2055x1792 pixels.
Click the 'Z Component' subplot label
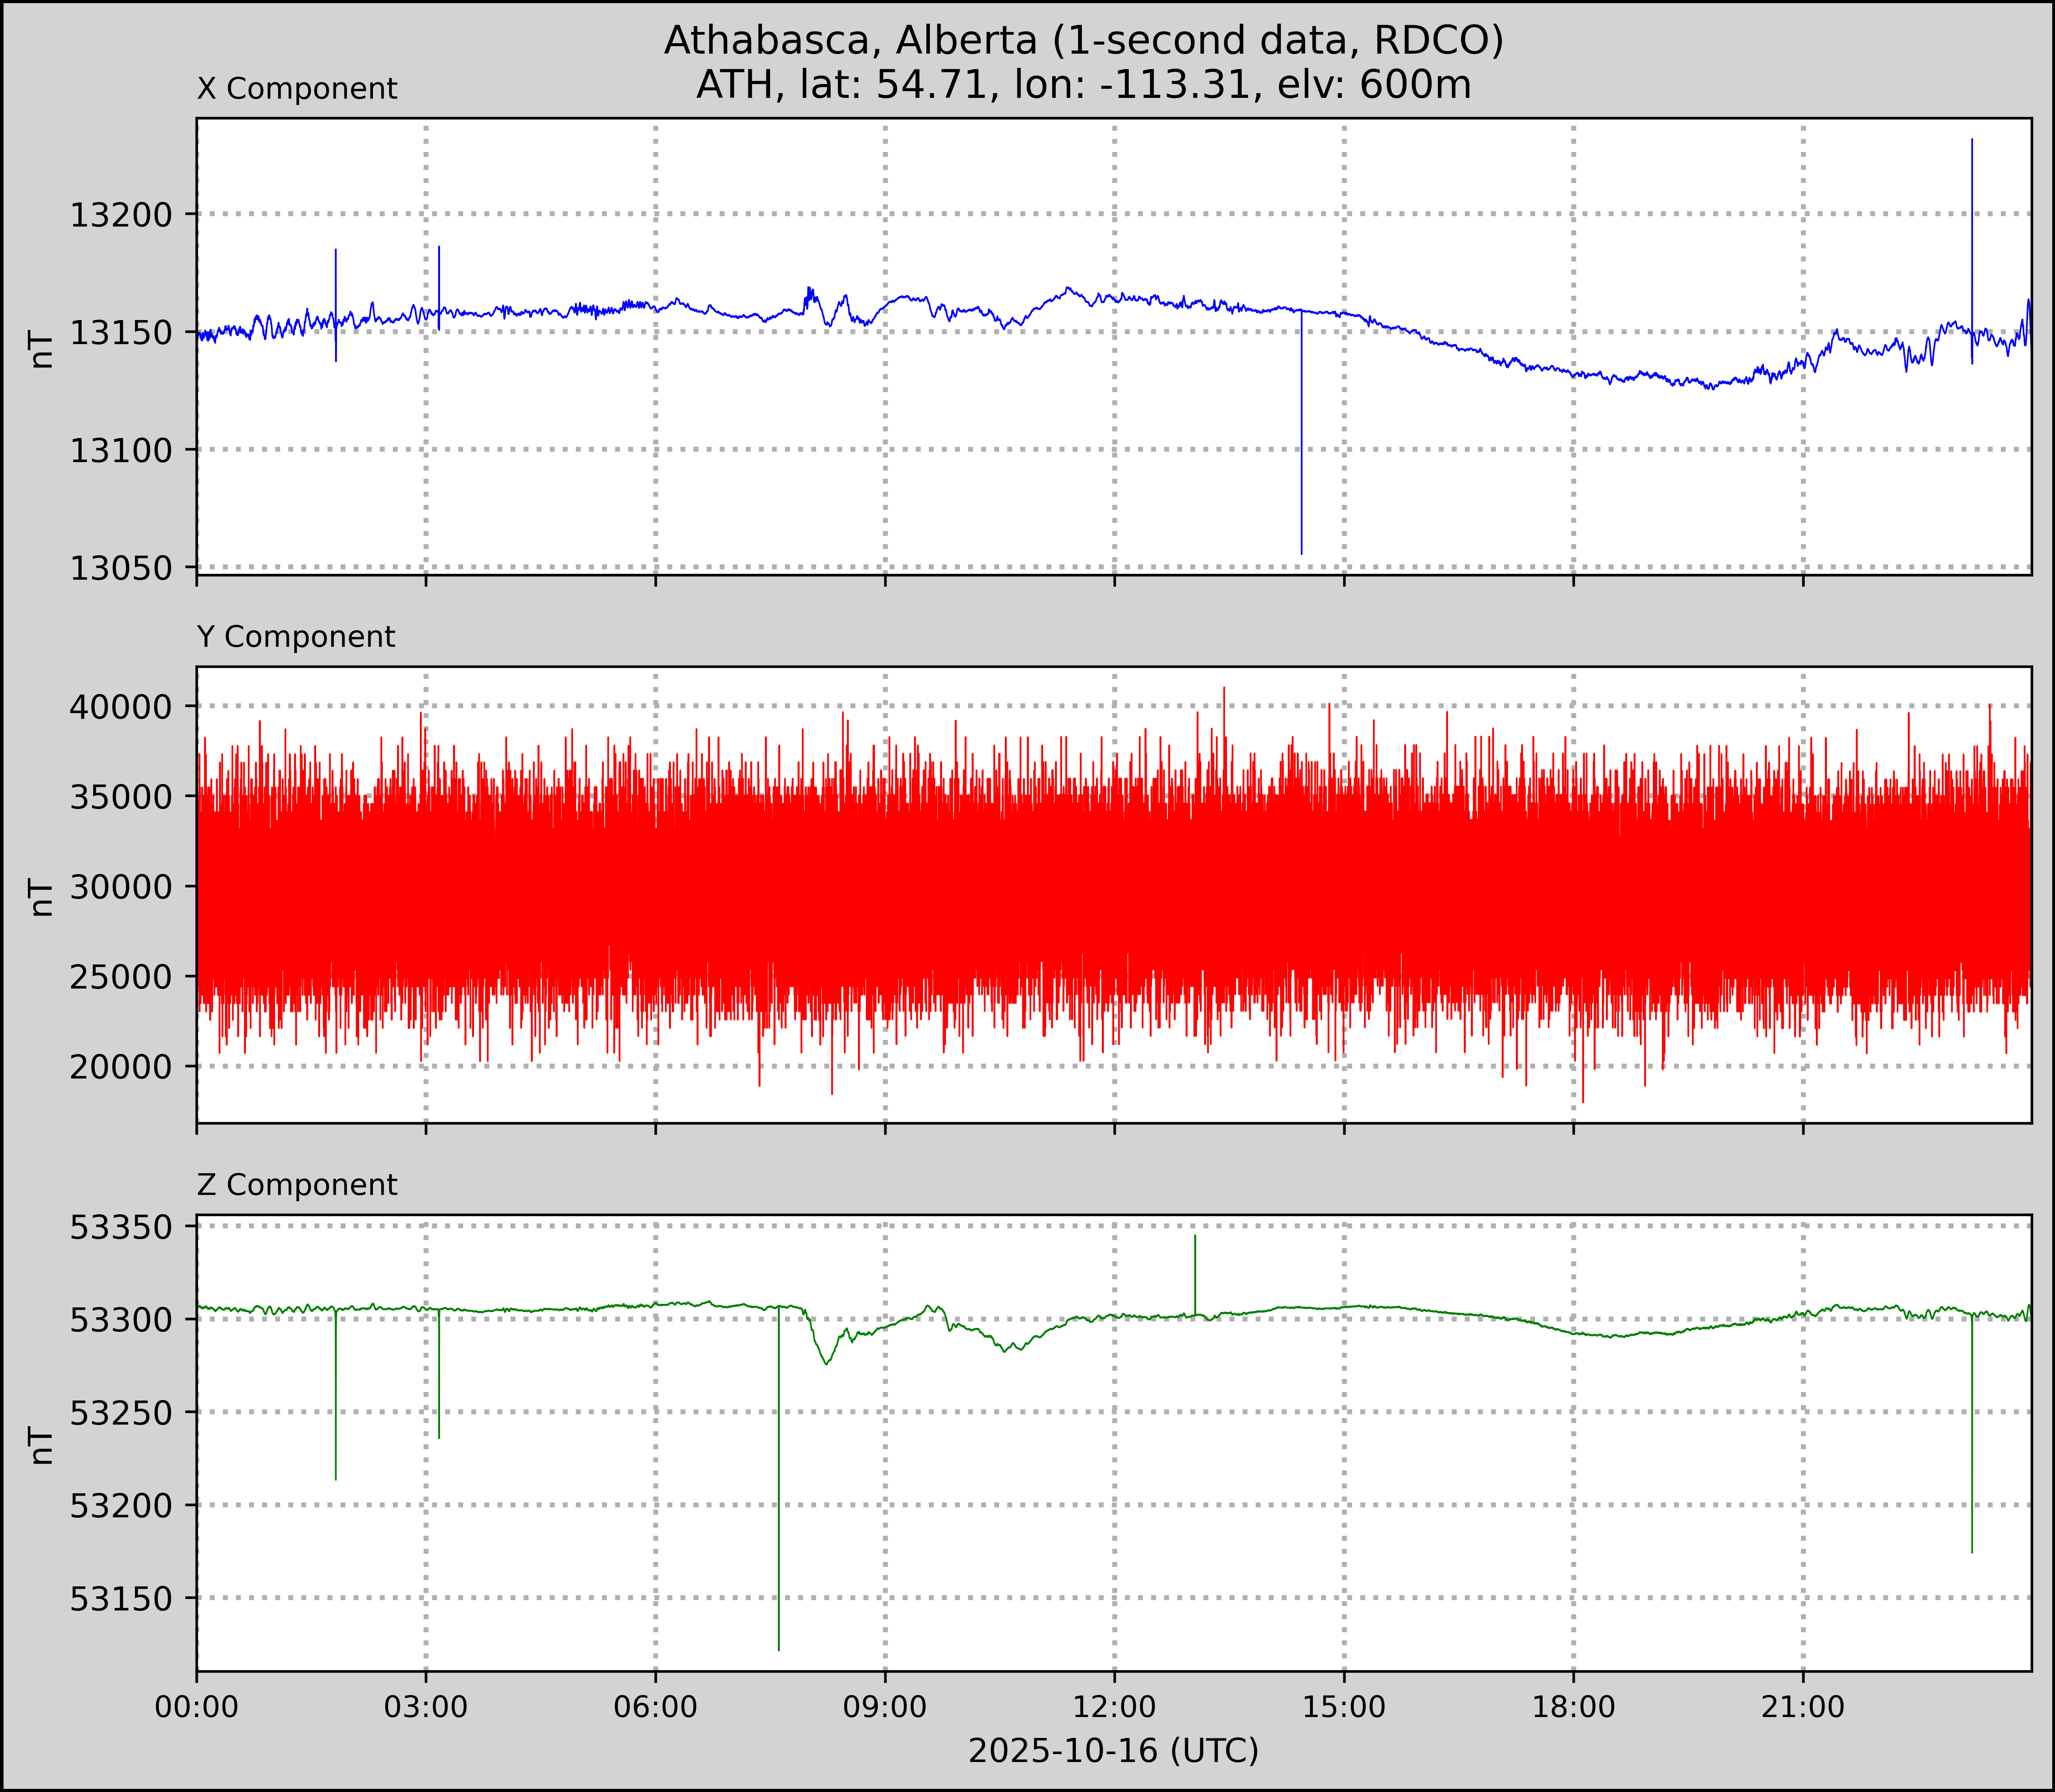297,1185
